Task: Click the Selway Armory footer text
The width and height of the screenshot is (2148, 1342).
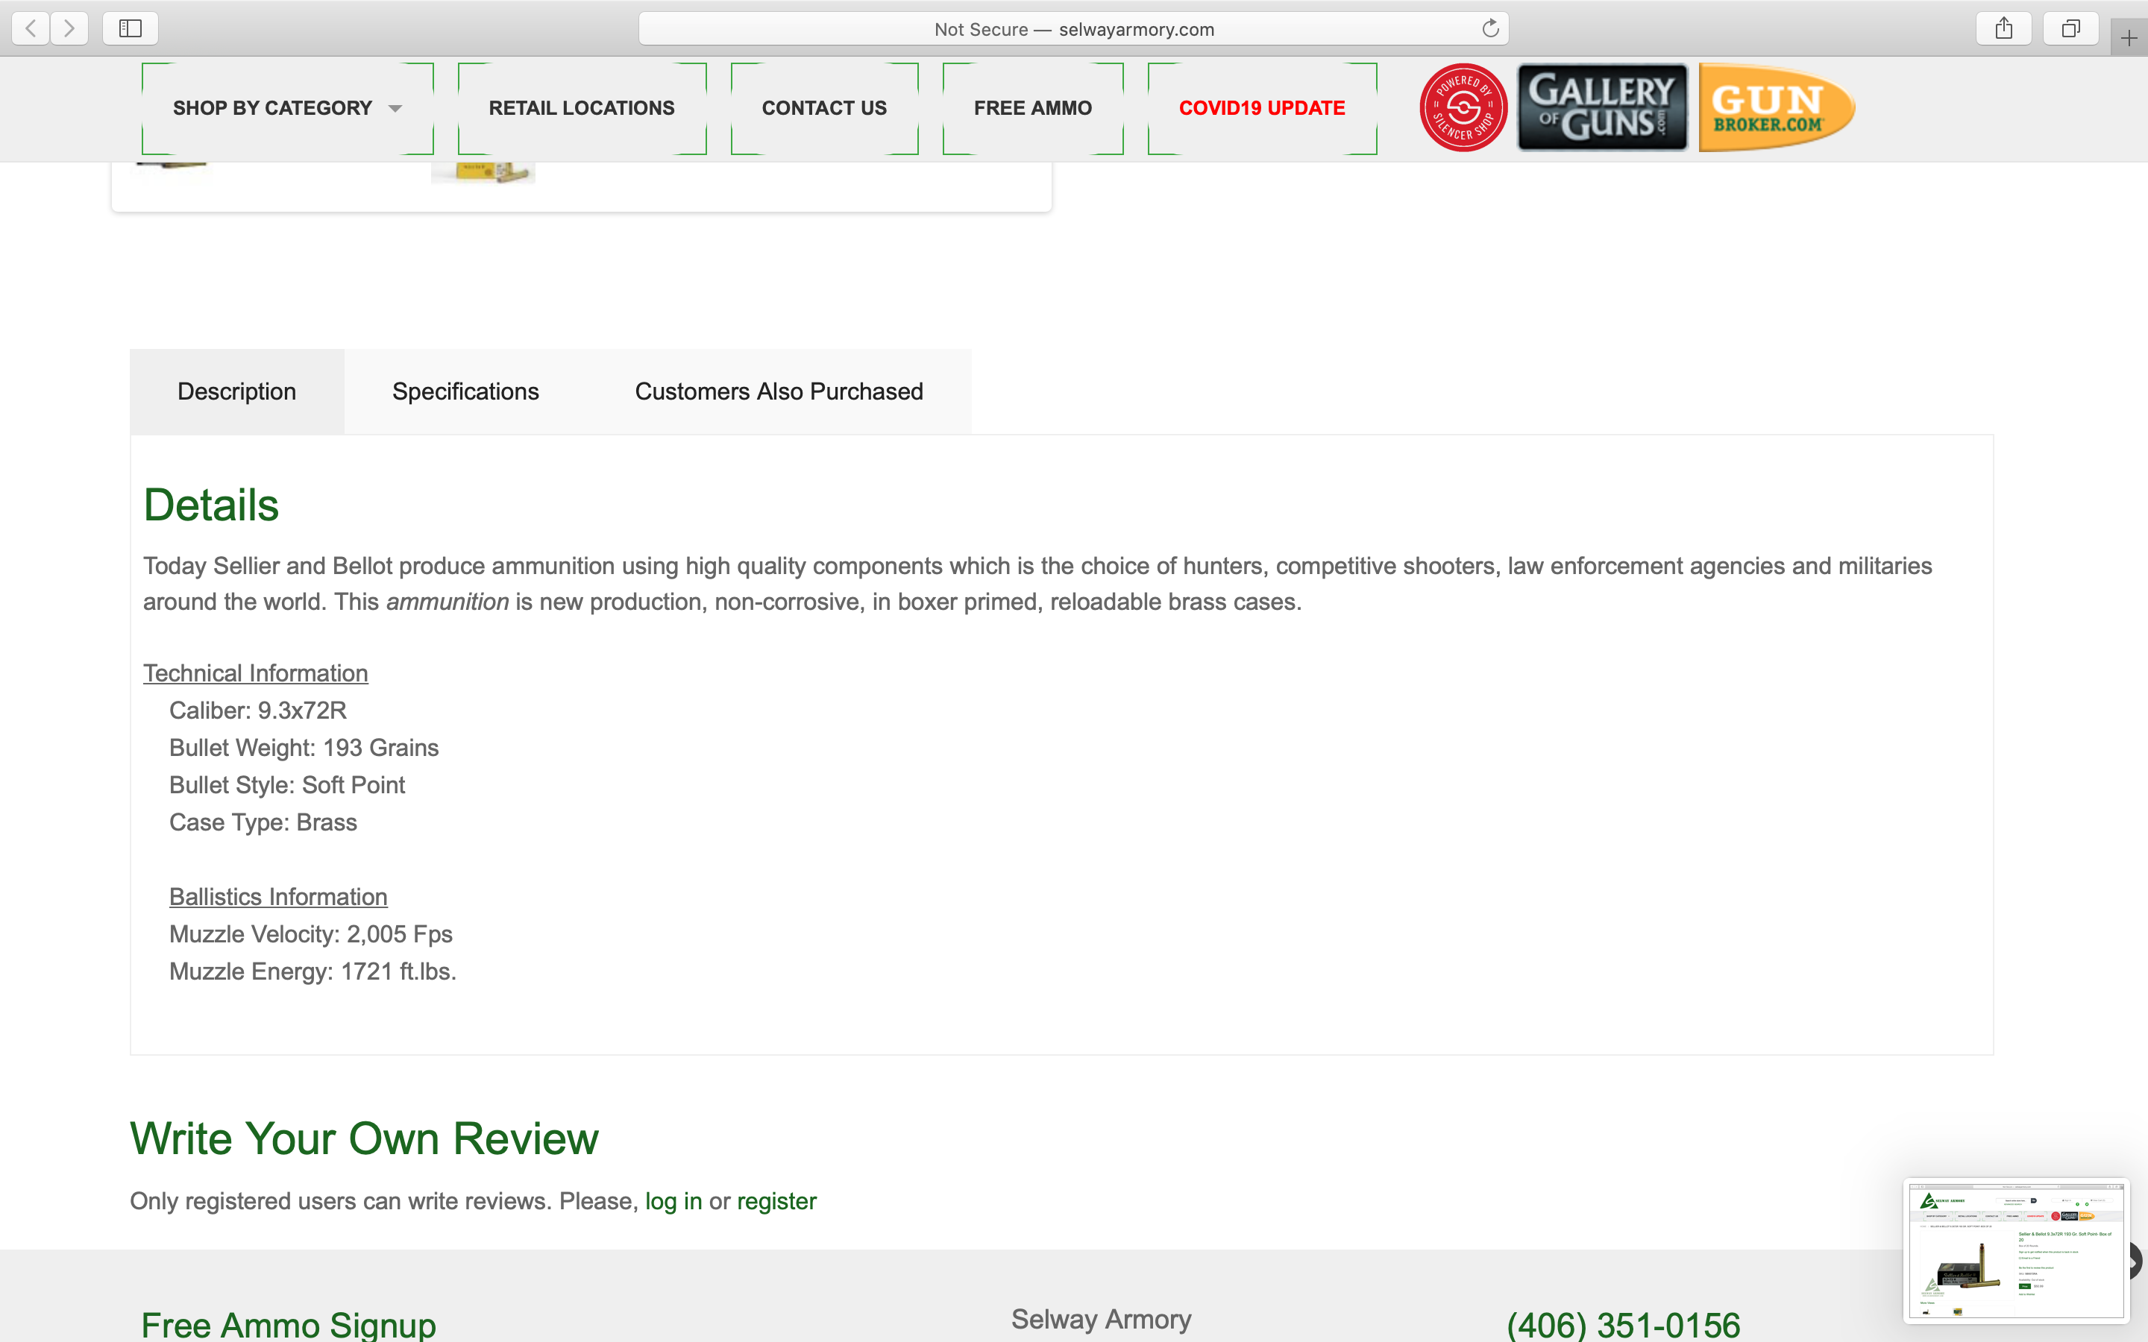Action: tap(1101, 1319)
